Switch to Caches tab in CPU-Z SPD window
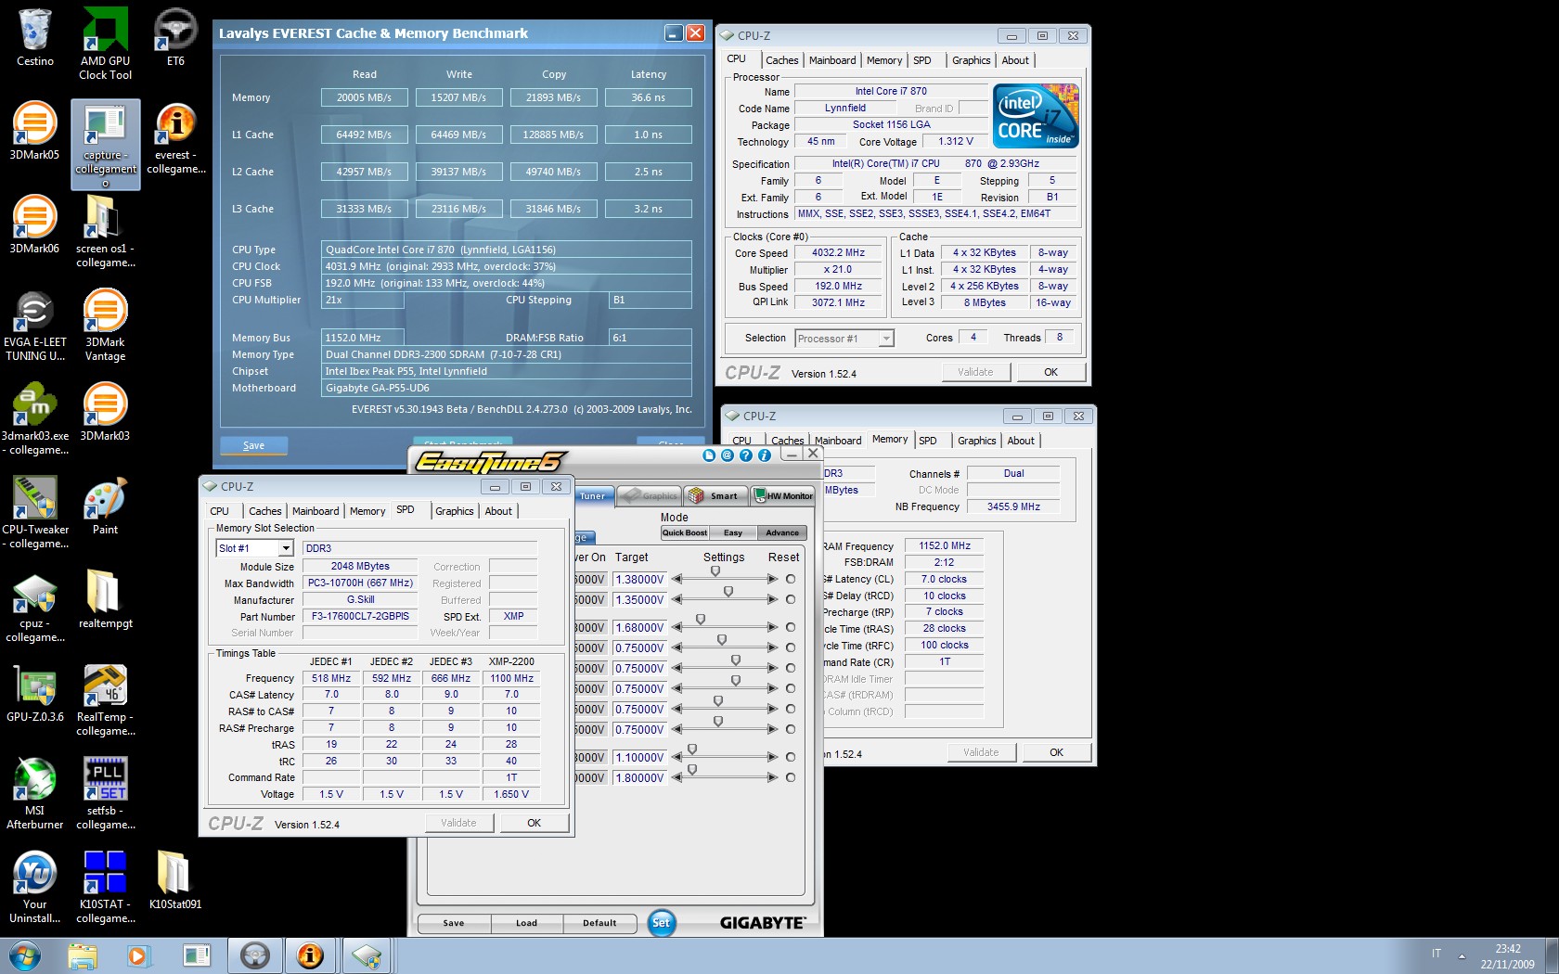Viewport: 1559px width, 974px height. click(x=264, y=511)
